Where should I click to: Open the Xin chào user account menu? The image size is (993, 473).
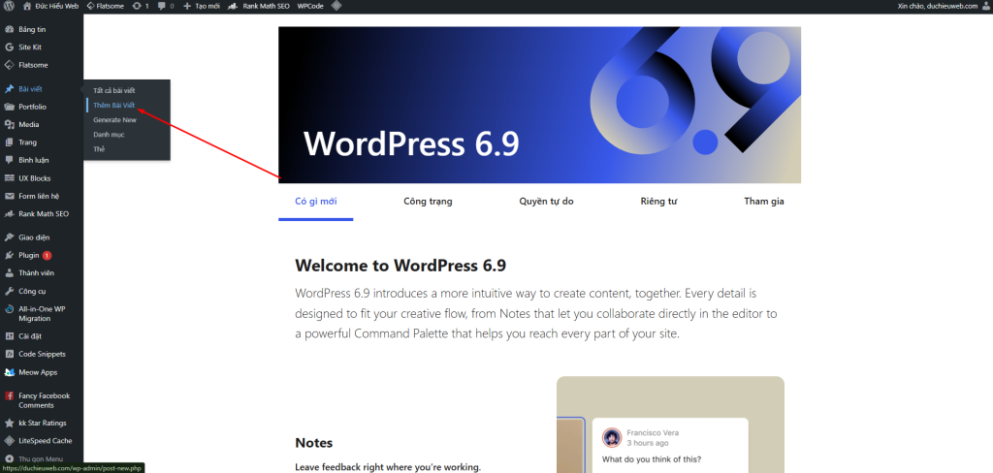point(942,6)
